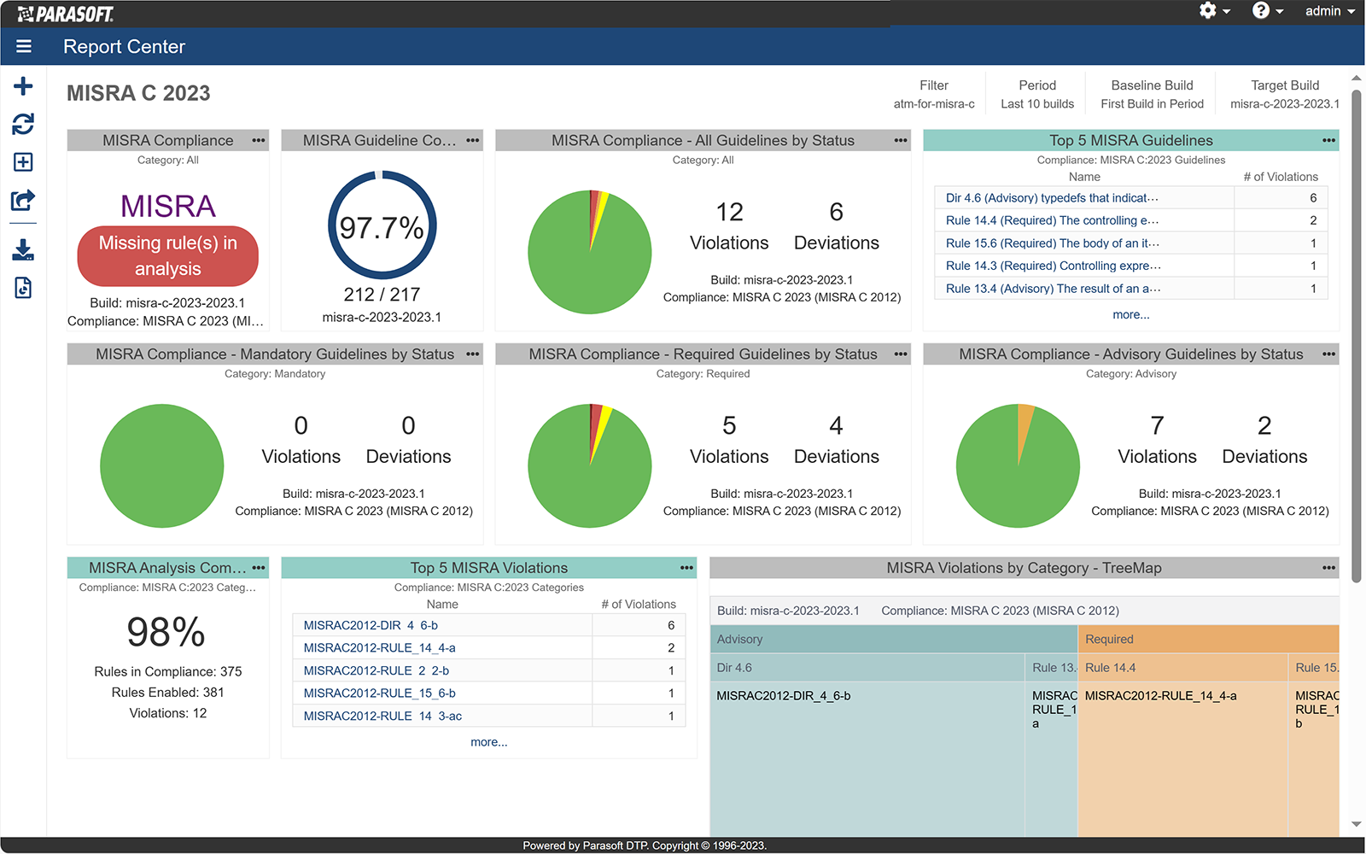
Task: Click MISRAC2012-DIR_4_6-b treemap block
Action: (x=867, y=758)
